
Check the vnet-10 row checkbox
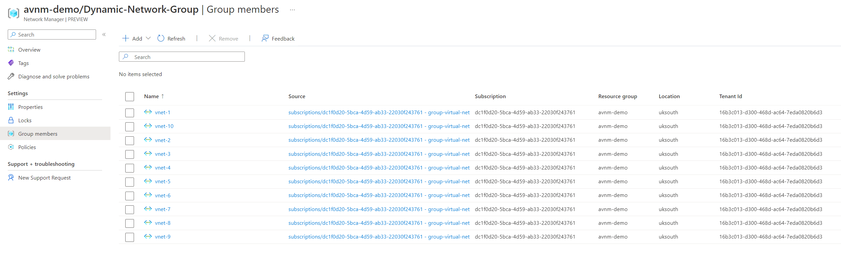pos(130,127)
